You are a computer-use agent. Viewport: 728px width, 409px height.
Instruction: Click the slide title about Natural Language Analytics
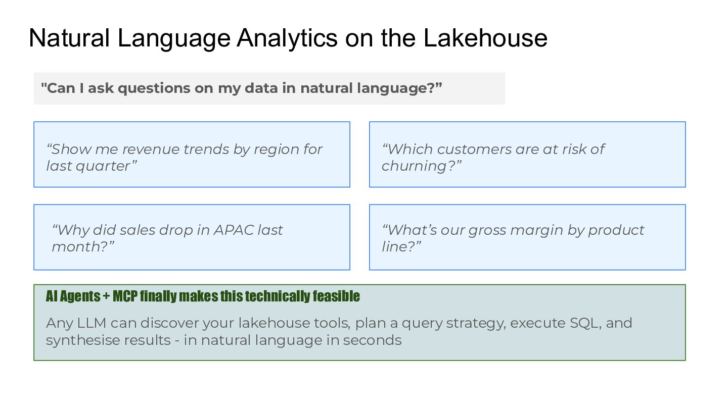(288, 38)
